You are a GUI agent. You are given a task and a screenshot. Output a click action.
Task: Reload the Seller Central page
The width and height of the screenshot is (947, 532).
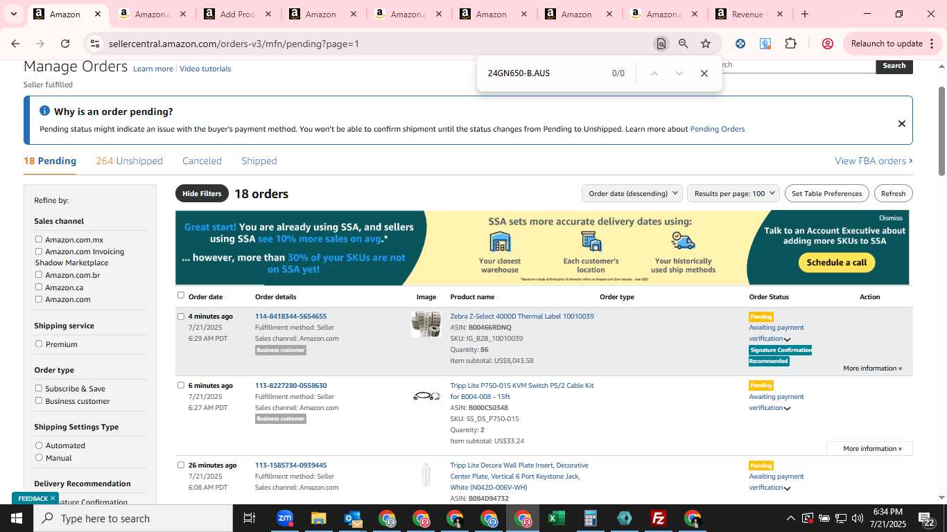(65, 44)
